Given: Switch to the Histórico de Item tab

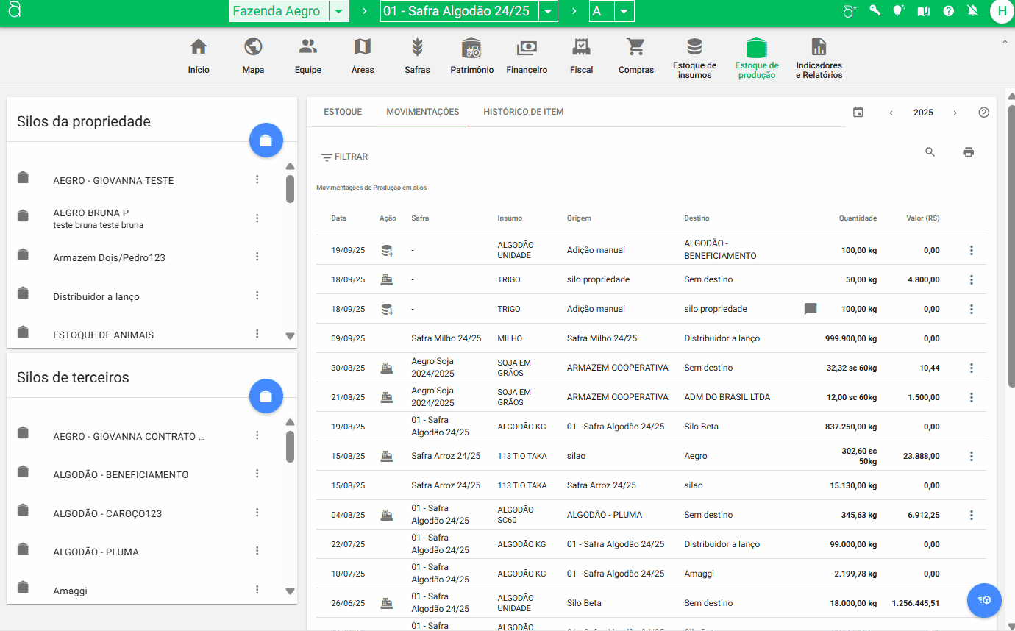Looking at the screenshot, I should pos(523,112).
